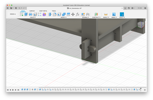Select the Extrude tool
153x100 pixels.
coord(26,14)
